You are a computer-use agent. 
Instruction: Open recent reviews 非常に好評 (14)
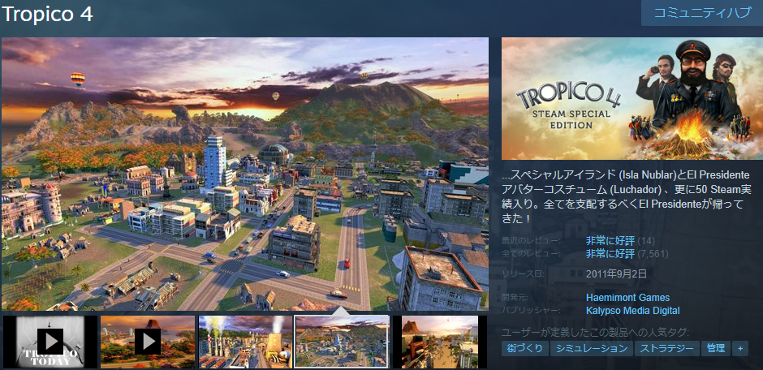(620, 241)
